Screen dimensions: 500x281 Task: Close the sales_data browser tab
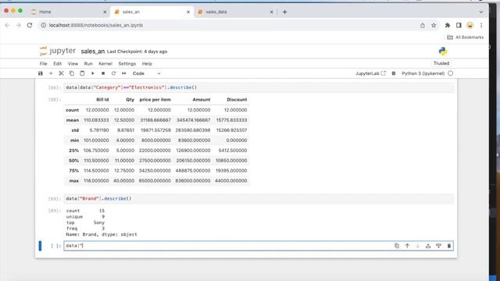(x=272, y=12)
